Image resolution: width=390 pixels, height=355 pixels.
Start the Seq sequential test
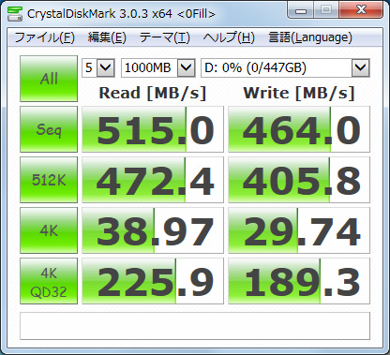[49, 129]
